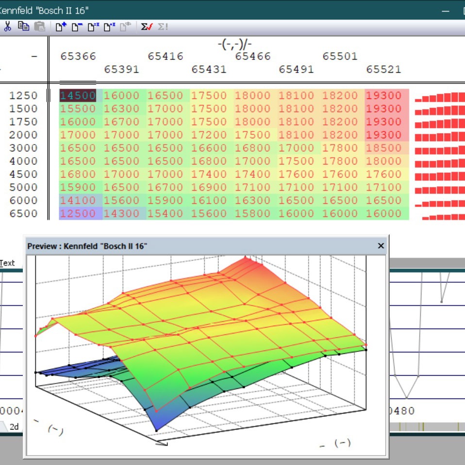The height and width of the screenshot is (465, 465).
Task: Select column header 65391
Action: click(x=121, y=69)
